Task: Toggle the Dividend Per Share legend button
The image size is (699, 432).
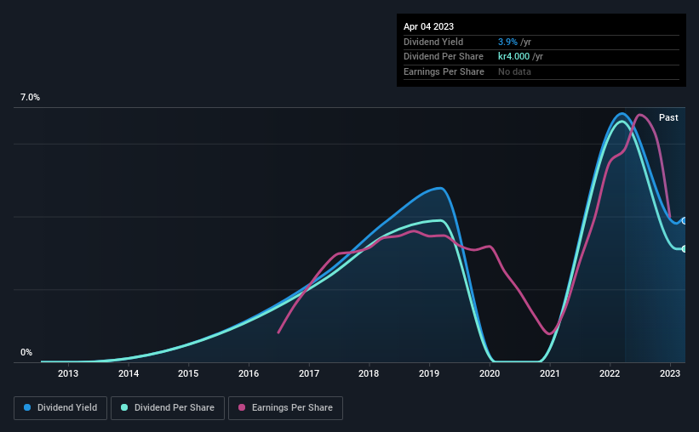Action: point(168,408)
